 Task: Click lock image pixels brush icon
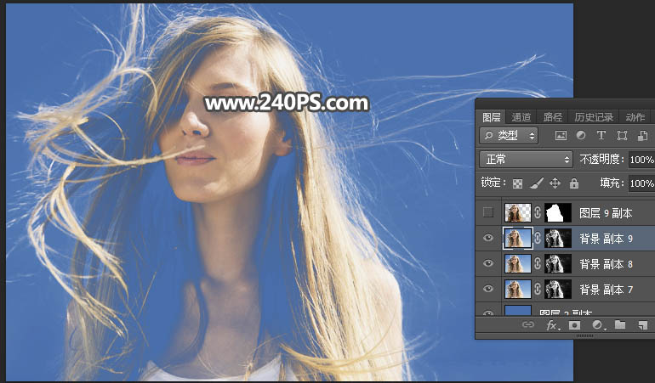tap(536, 183)
